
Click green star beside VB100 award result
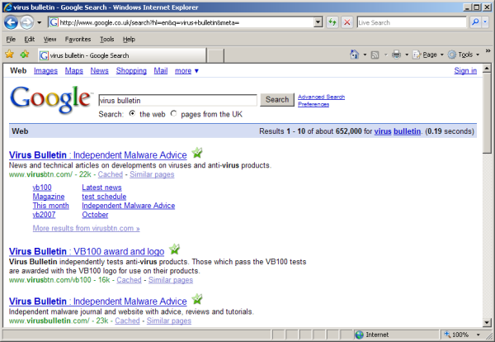[174, 249]
